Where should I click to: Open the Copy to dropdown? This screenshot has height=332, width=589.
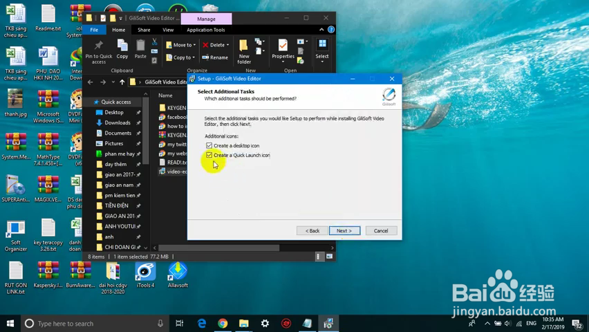[x=180, y=57]
